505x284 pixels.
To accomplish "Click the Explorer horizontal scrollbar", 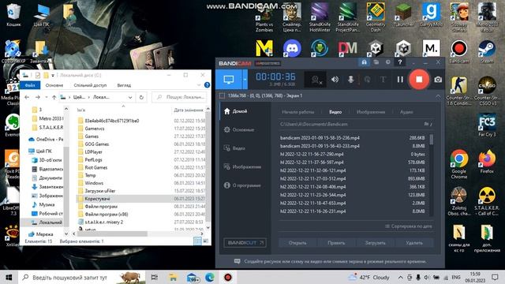I will [111, 234].
